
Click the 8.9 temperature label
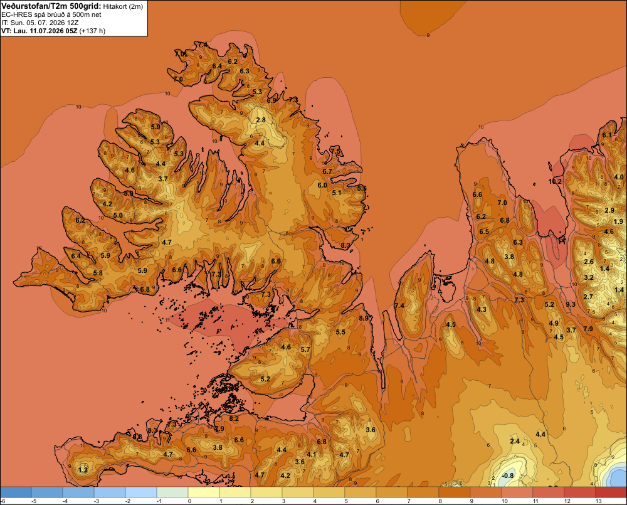tap(364, 318)
